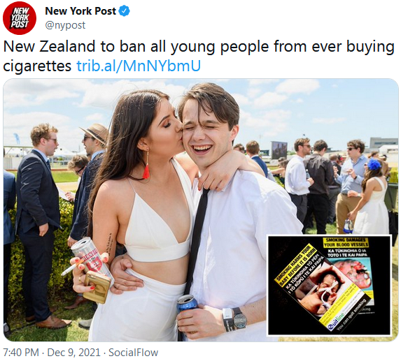Image resolution: width=401 pixels, height=361 pixels.
Task: Click the wristwatch in the photo
Action: coord(239,318)
